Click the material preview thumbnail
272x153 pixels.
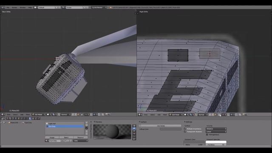(x=112, y=132)
